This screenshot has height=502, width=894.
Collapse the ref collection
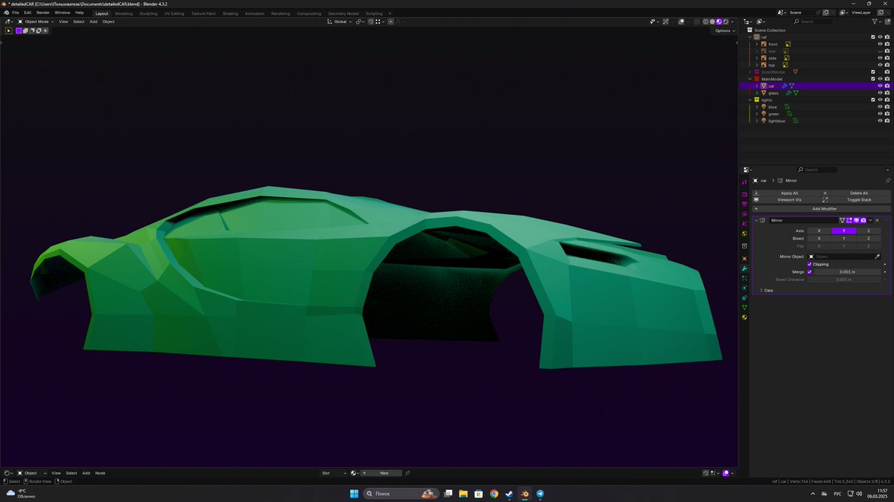pos(750,37)
